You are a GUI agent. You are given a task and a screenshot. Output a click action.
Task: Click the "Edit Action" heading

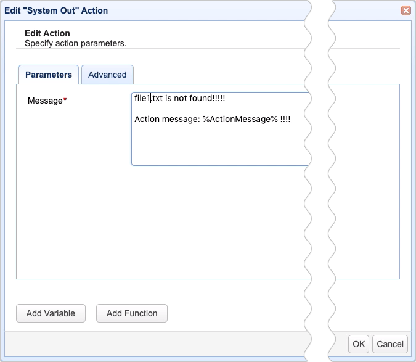47,33
